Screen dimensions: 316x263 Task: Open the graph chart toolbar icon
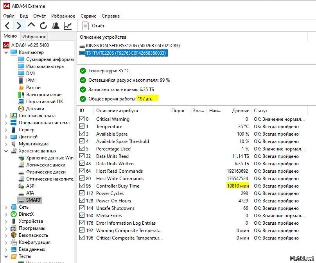(68, 26)
